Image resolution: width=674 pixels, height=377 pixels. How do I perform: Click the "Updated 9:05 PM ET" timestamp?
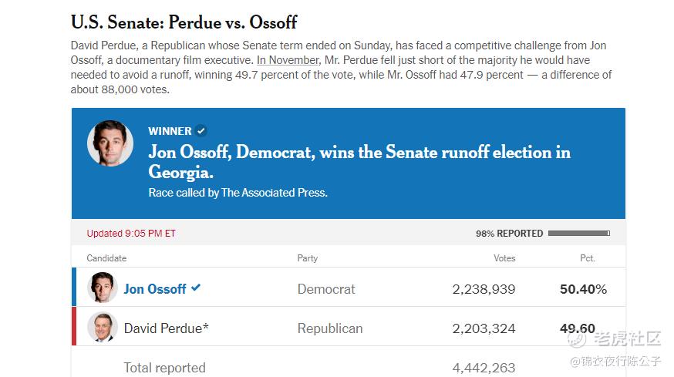[x=131, y=234]
